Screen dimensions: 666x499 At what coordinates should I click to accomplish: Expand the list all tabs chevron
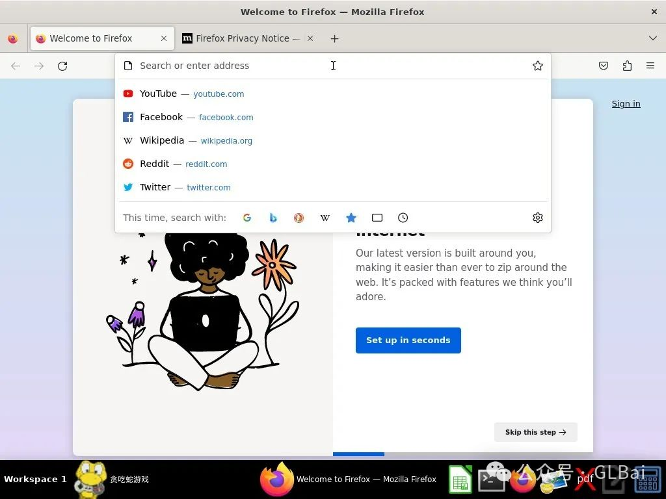653,38
